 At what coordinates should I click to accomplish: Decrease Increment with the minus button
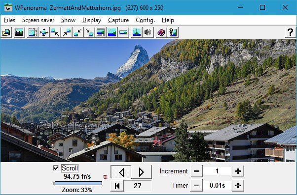(196, 171)
